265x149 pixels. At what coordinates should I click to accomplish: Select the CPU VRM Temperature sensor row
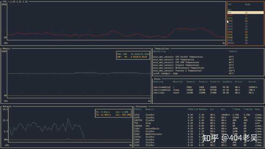point(208,62)
